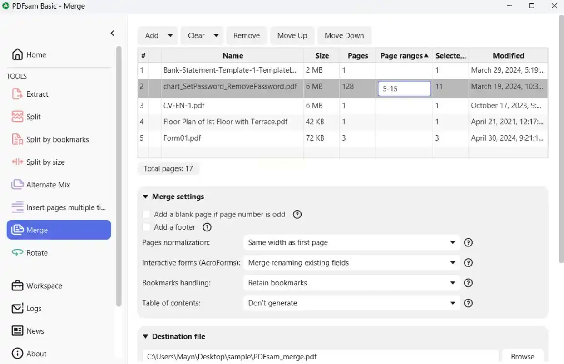
Task: Collapse the Merge settings section
Action: (145, 197)
